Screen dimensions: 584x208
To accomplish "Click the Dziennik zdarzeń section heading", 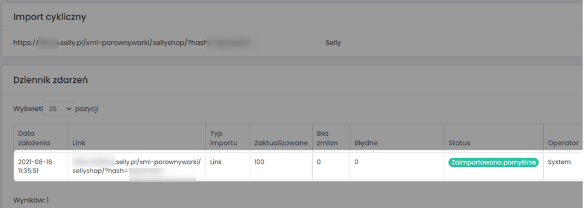I will 51,80.
